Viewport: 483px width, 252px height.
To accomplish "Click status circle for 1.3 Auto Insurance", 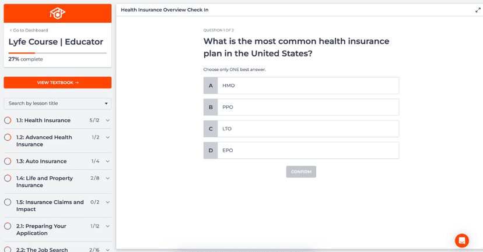I will click(x=8, y=161).
